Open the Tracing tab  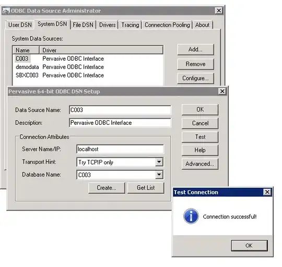(130, 25)
